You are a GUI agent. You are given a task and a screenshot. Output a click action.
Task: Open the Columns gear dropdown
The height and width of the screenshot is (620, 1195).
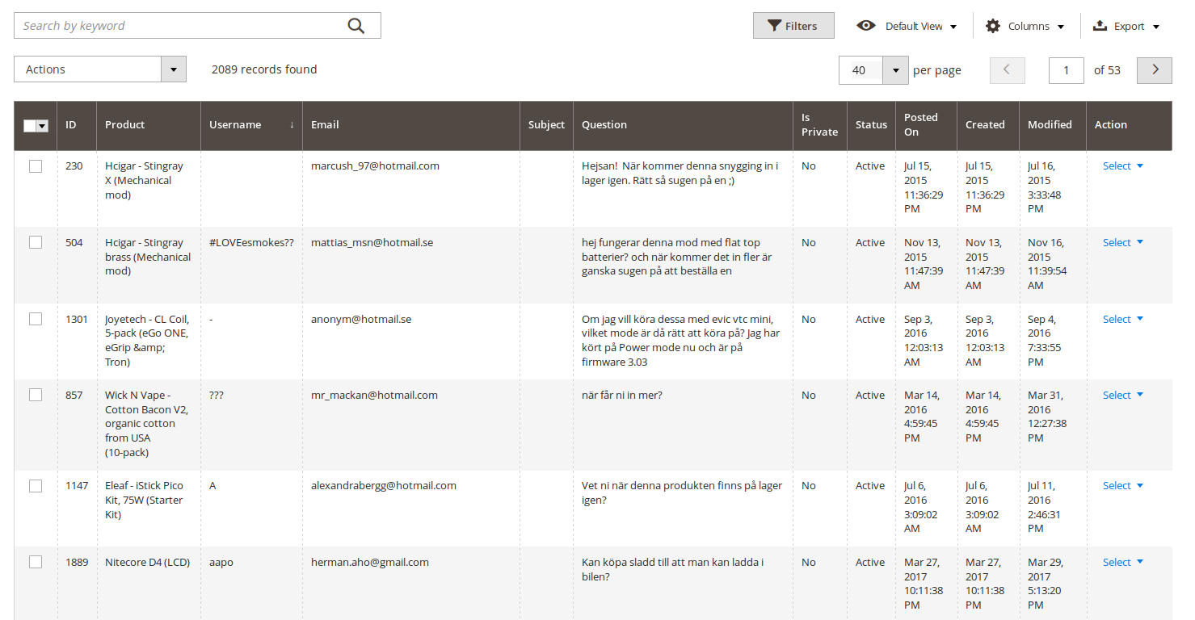[1025, 26]
